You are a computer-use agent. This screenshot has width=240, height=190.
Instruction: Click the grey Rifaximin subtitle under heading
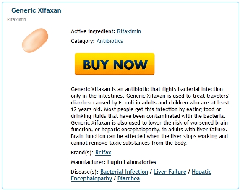pyautogui.click(x=16, y=19)
